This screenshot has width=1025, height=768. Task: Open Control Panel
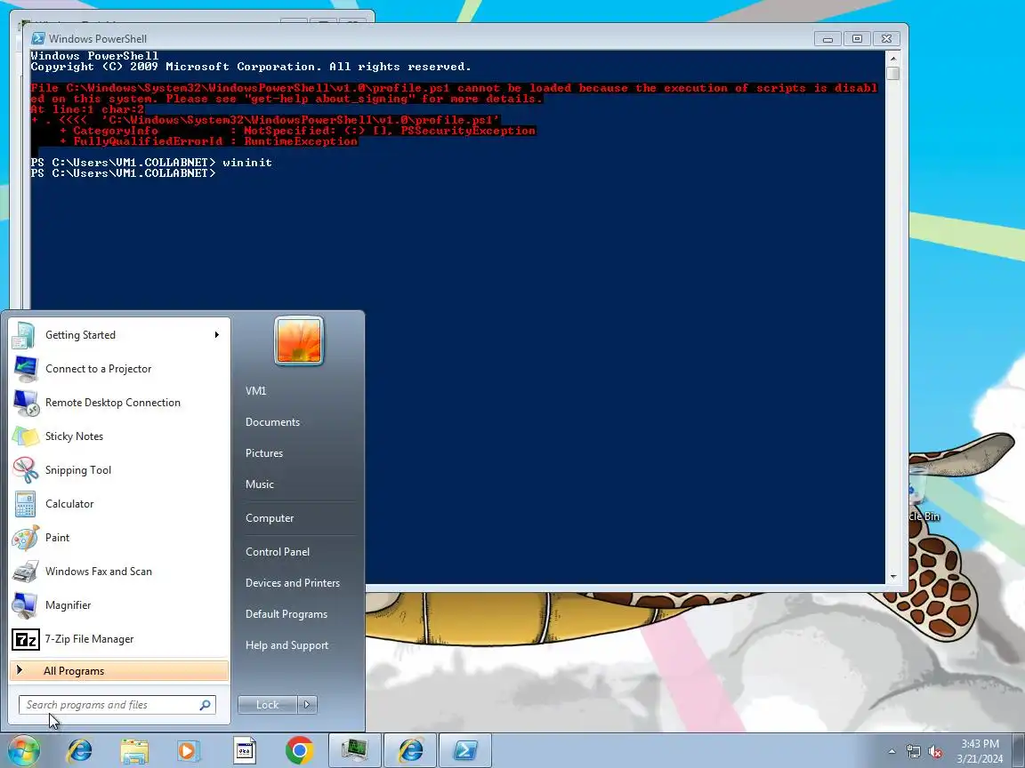click(278, 552)
